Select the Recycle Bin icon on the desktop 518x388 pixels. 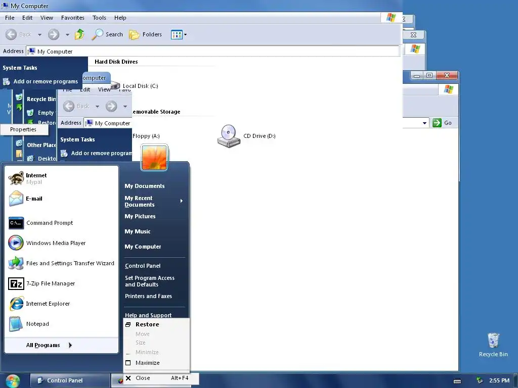[x=493, y=341]
